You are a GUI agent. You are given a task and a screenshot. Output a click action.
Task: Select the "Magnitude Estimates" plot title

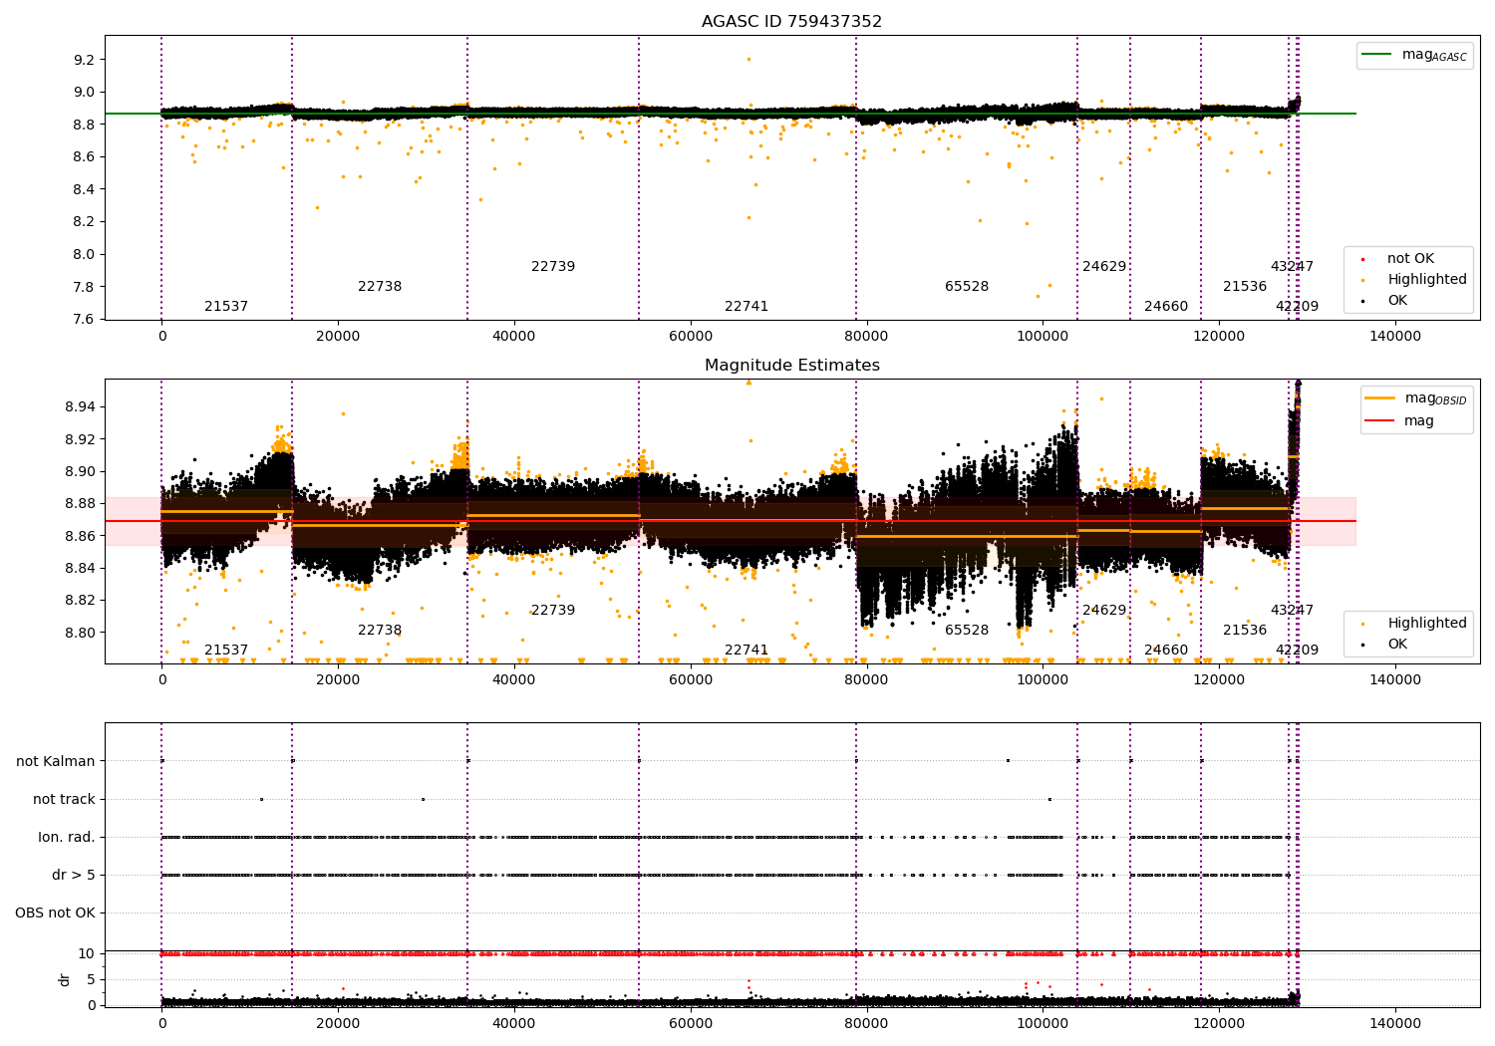791,365
